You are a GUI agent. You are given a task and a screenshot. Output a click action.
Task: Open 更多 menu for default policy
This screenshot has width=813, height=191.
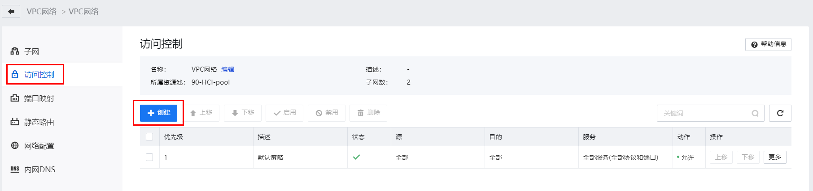pyautogui.click(x=775, y=157)
